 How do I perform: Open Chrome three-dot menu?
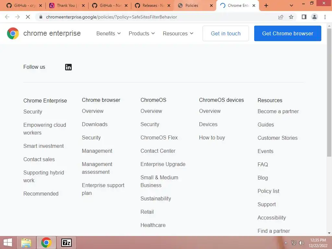325,17
